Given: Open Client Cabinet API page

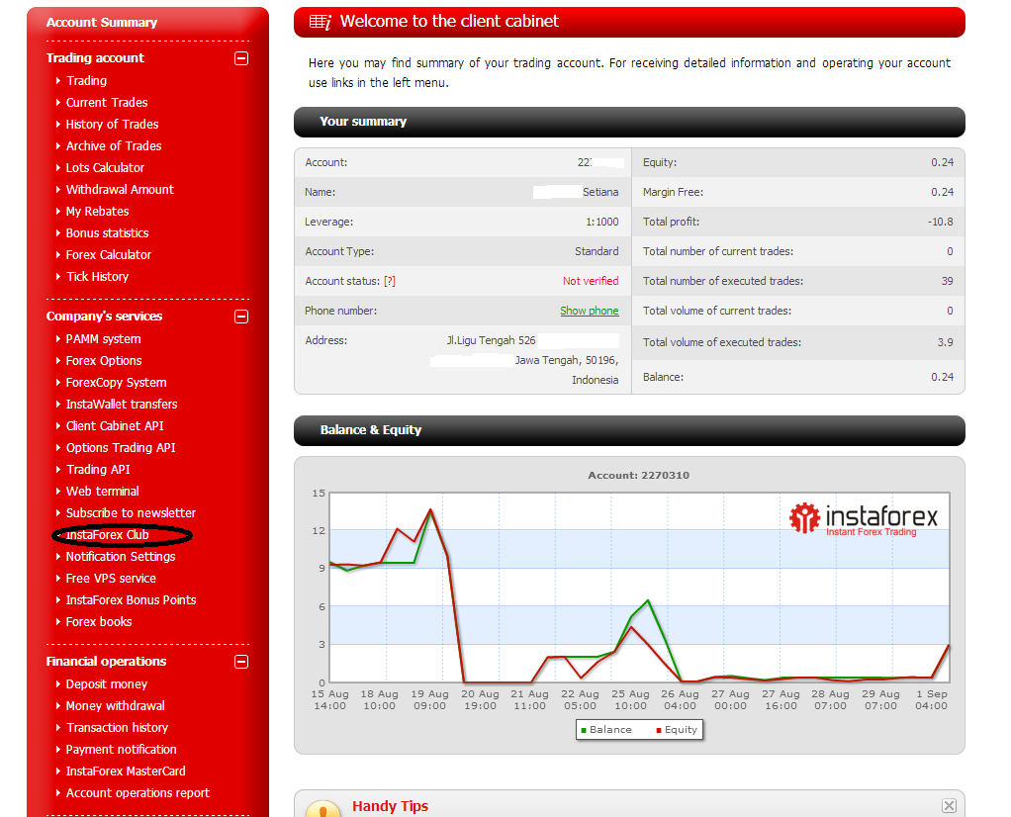Looking at the screenshot, I should (115, 426).
